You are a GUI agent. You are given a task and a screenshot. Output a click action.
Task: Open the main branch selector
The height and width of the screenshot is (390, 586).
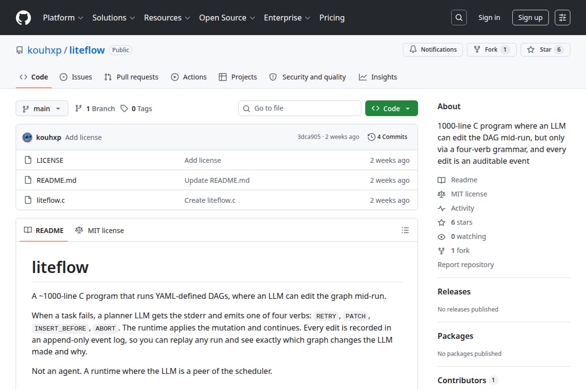(x=42, y=109)
